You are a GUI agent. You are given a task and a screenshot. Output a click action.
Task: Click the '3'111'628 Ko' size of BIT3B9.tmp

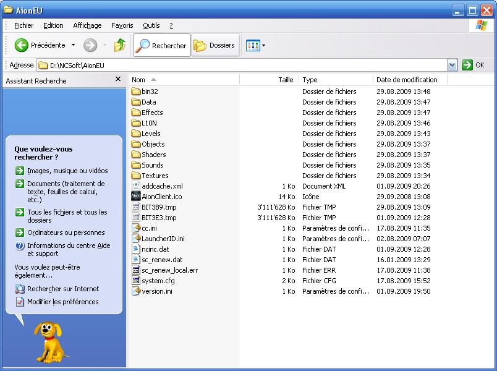[276, 207]
